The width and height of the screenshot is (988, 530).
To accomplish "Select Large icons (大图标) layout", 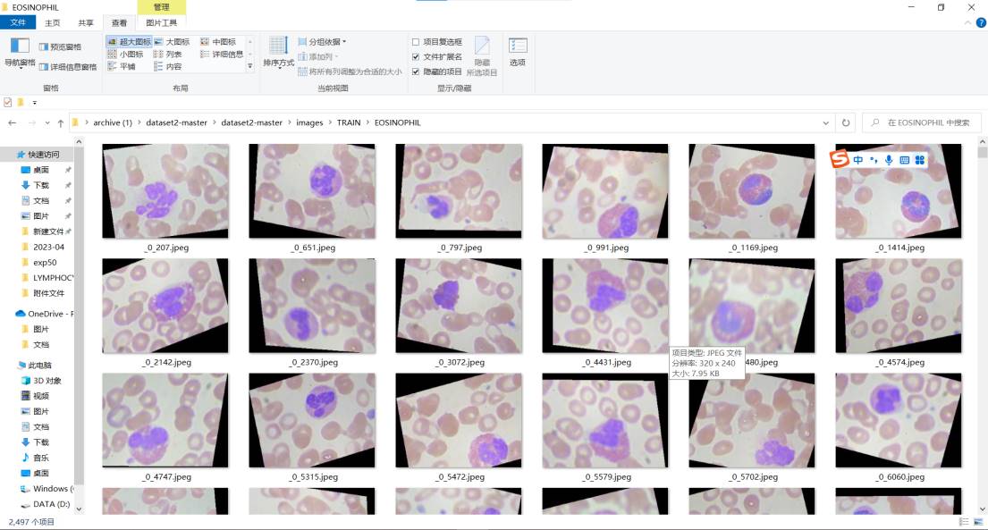I will (x=172, y=42).
